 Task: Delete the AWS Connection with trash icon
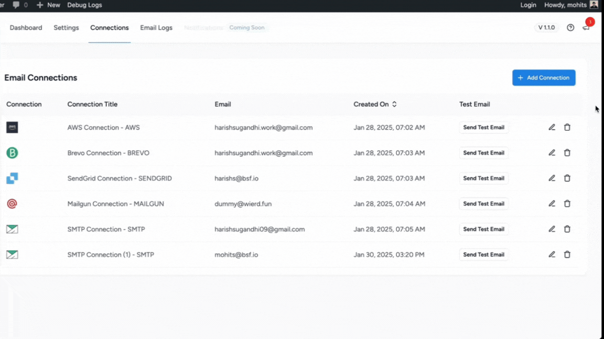(x=567, y=127)
